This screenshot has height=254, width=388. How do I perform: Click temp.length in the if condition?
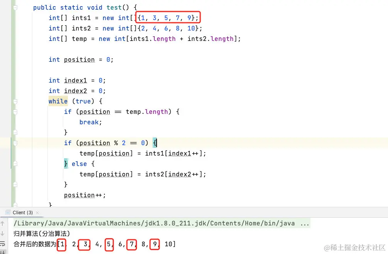pos(147,112)
